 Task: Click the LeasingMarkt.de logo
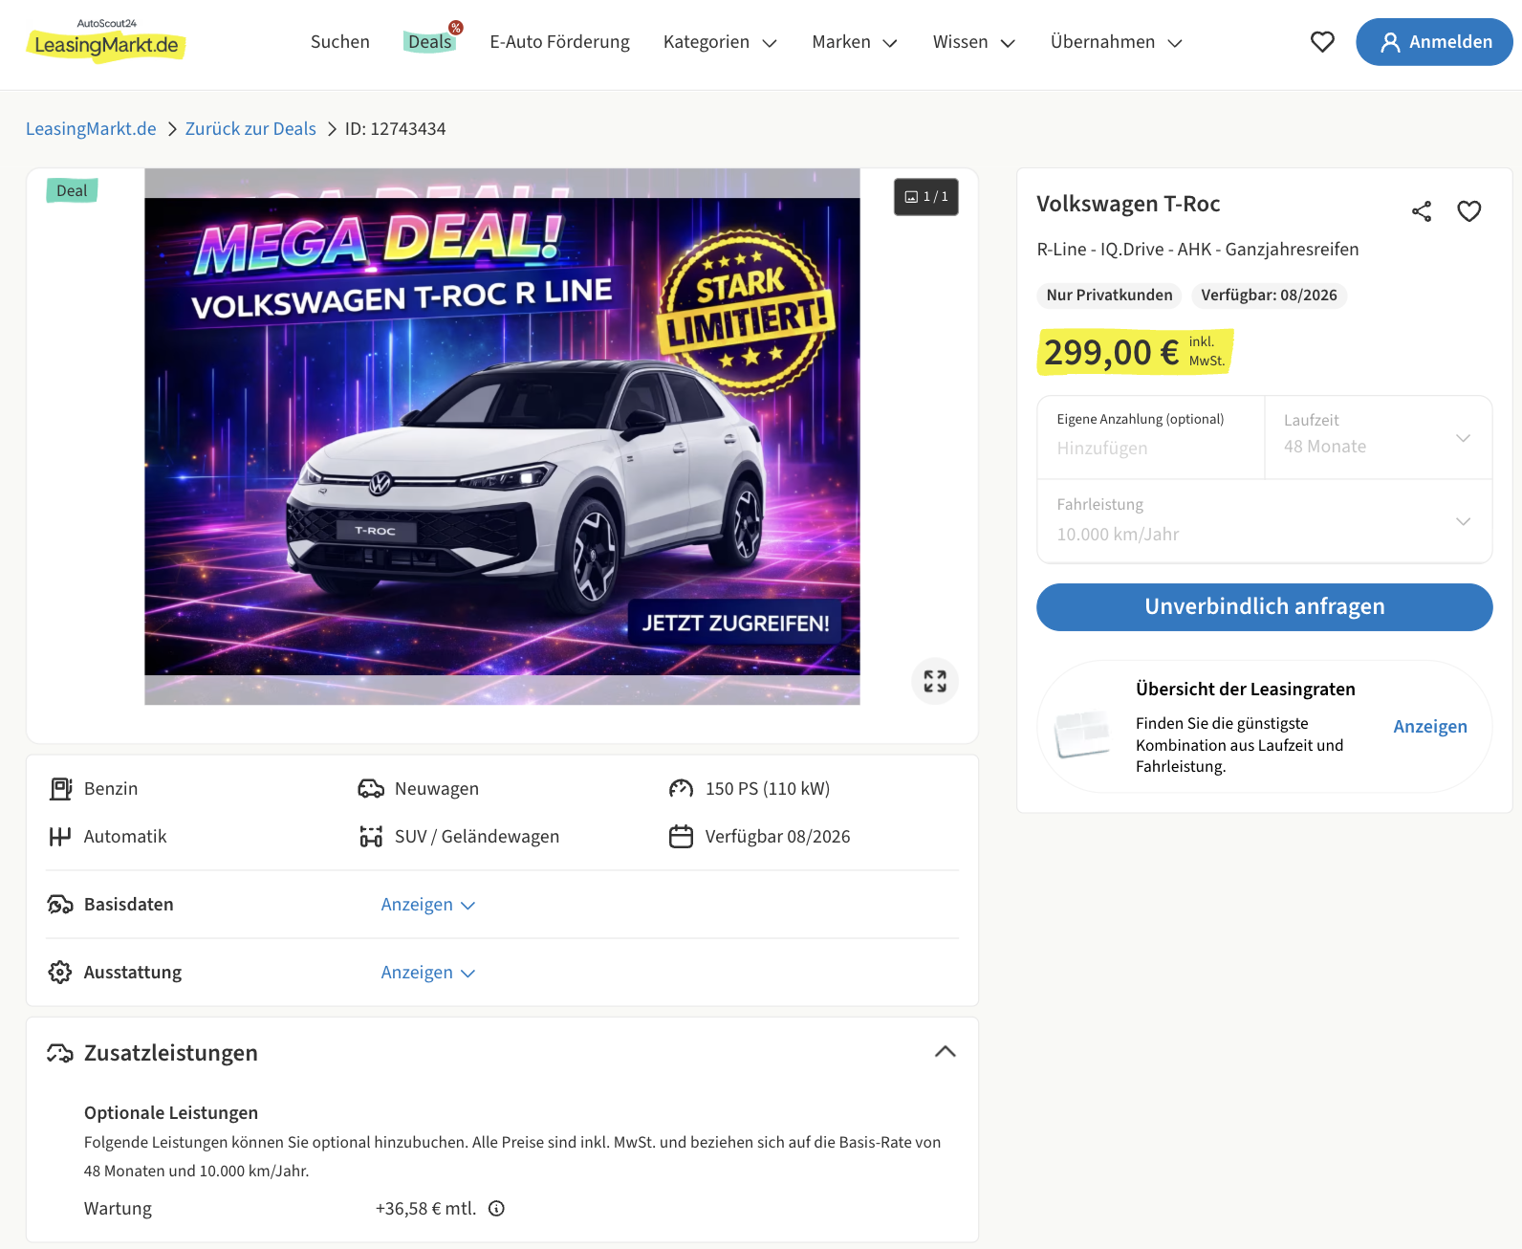pyautogui.click(x=106, y=42)
